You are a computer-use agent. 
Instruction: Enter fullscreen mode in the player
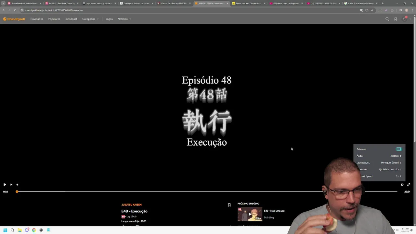(409, 185)
